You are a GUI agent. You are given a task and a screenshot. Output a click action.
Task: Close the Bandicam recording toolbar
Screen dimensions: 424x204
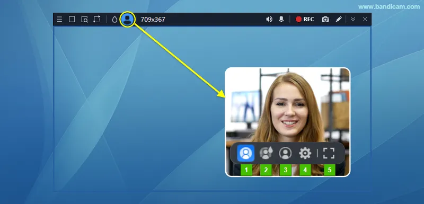[x=365, y=19]
